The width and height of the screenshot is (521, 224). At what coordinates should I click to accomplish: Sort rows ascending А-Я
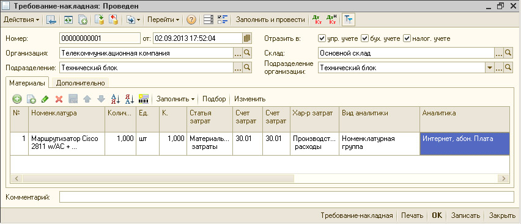pyautogui.click(x=116, y=99)
